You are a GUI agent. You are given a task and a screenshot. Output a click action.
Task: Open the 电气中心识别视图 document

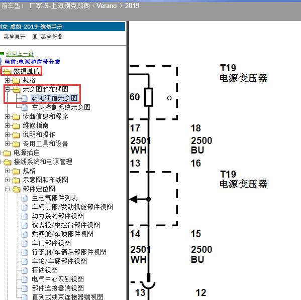click(58, 279)
